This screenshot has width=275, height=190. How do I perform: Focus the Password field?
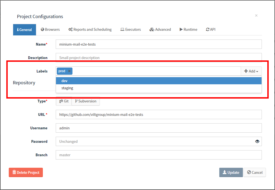coord(159,141)
